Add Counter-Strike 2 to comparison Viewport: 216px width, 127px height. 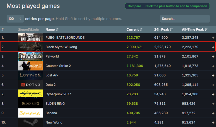(x=213, y=66)
